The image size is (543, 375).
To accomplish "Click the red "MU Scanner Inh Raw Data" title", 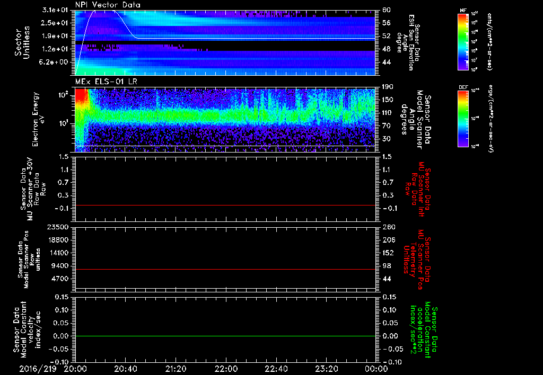I will click(x=418, y=189).
